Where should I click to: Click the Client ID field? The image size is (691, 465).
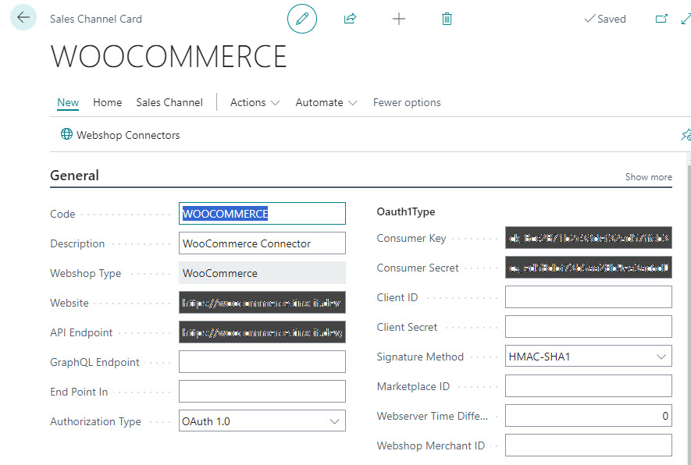[588, 297]
